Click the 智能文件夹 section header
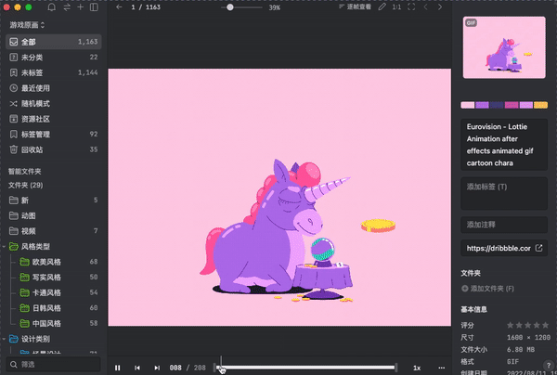Viewport: 557px width, 375px height. point(25,172)
